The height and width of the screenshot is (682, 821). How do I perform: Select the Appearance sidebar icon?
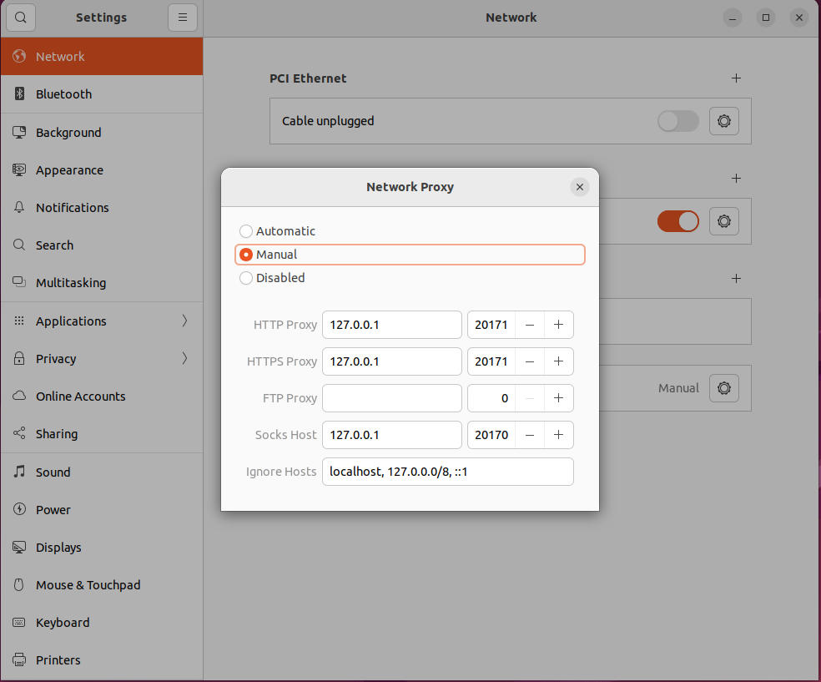pyautogui.click(x=18, y=169)
